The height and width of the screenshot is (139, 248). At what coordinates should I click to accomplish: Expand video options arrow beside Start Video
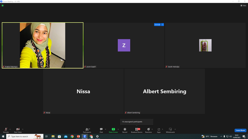coord(23,129)
